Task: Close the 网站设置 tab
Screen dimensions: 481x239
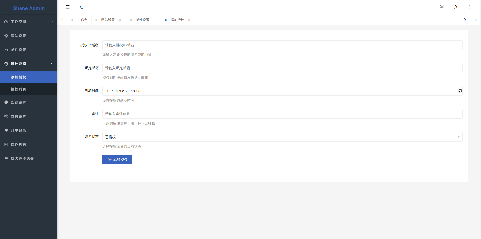Action: (x=120, y=20)
